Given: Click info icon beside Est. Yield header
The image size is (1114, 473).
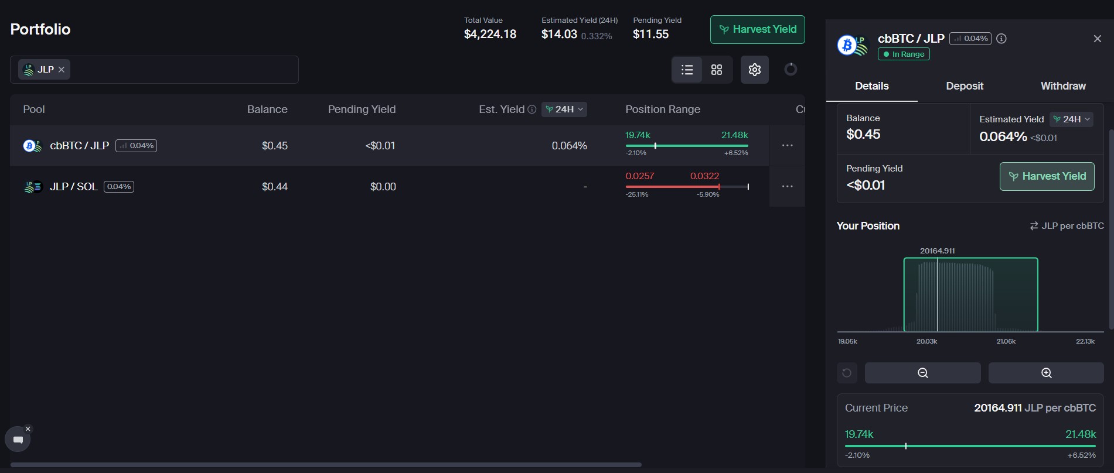Looking at the screenshot, I should (532, 109).
